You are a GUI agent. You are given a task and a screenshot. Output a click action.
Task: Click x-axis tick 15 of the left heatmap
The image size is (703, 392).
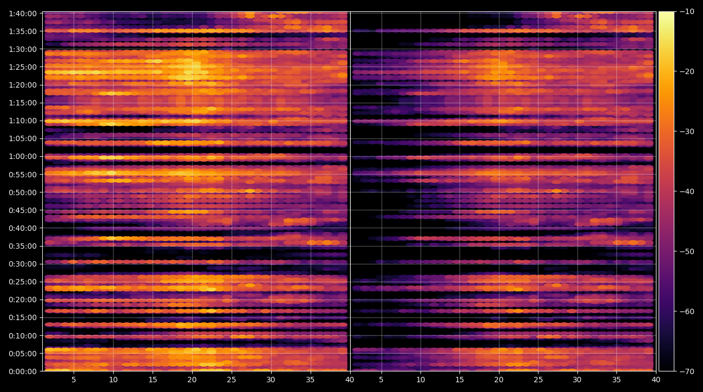pos(153,380)
